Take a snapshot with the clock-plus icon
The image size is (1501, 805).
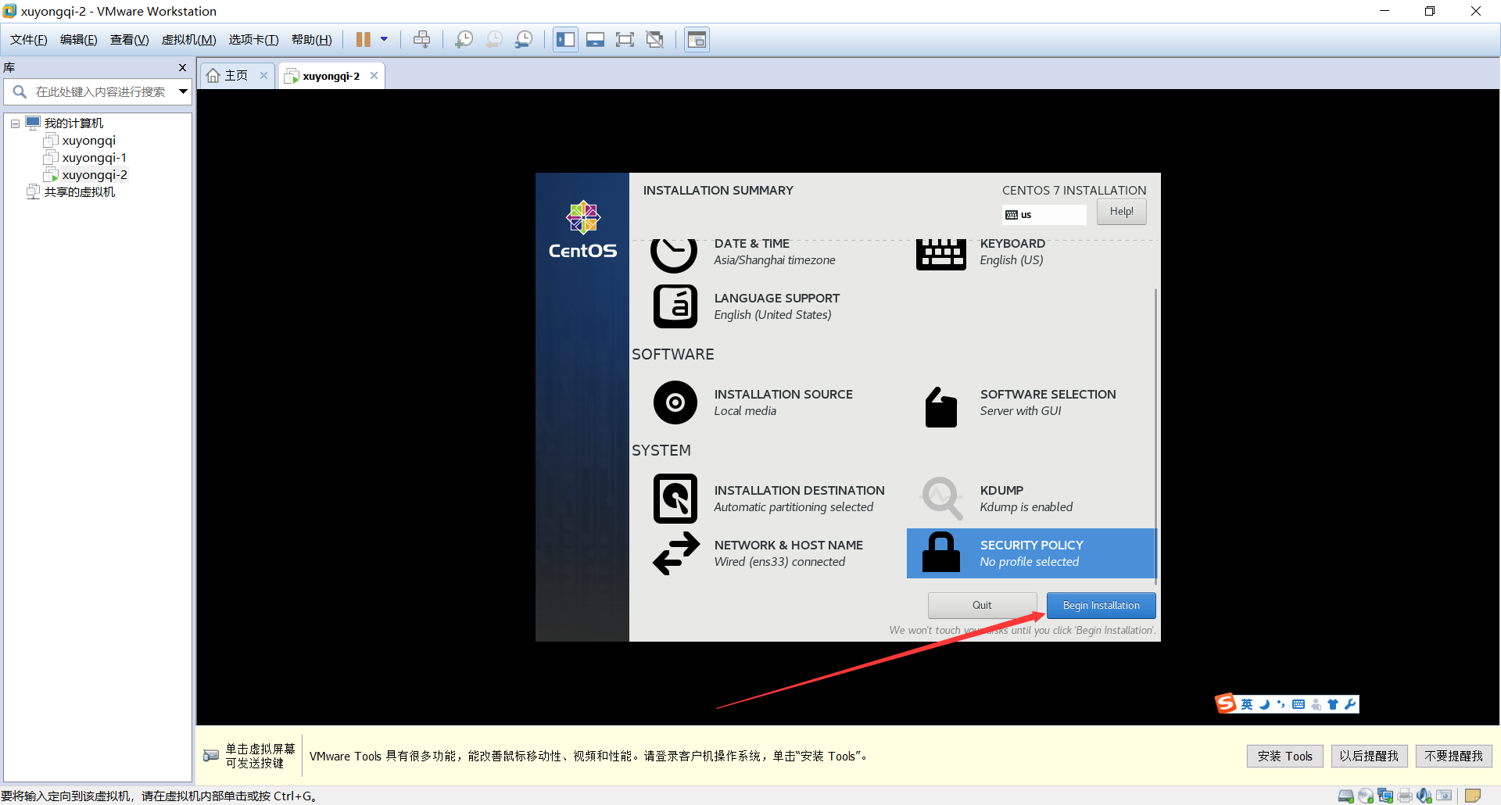pos(464,39)
